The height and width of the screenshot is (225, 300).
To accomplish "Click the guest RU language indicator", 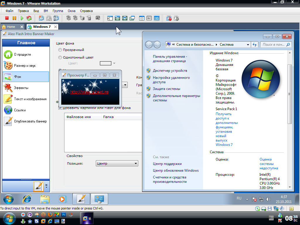I will (239, 198).
